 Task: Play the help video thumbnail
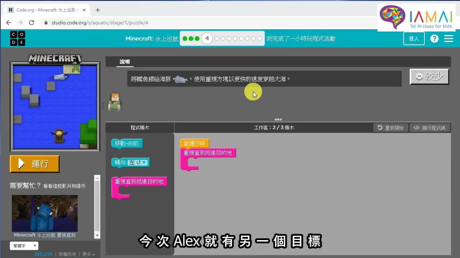point(45,213)
